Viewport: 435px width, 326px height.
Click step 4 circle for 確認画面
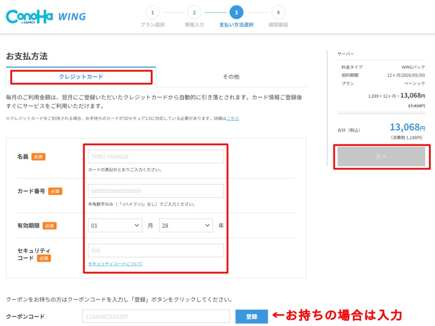pyautogui.click(x=278, y=13)
